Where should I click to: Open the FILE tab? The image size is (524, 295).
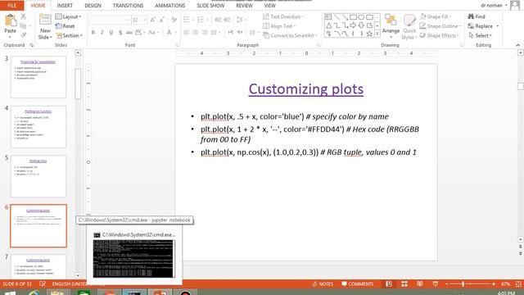(x=11, y=6)
